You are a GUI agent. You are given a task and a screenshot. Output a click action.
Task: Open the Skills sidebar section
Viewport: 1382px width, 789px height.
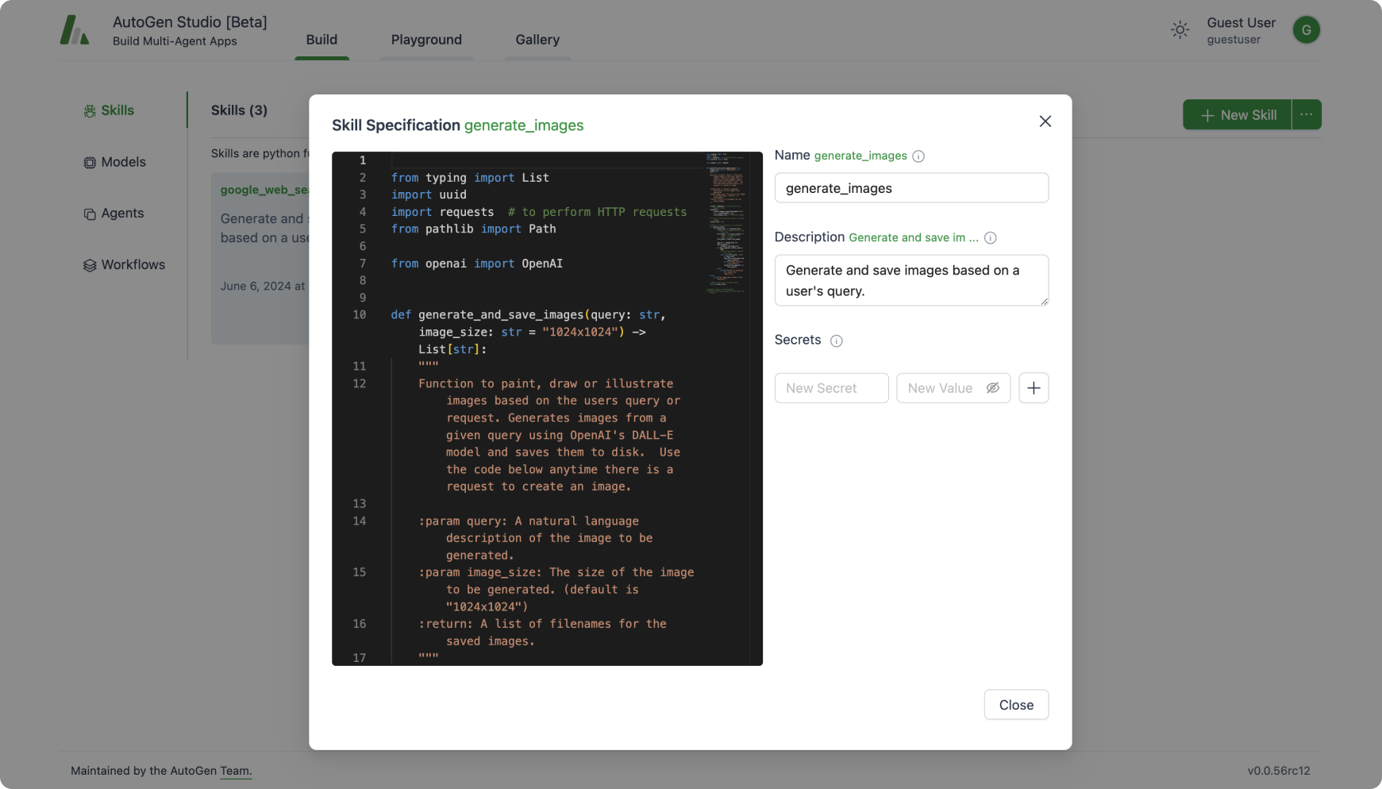pos(109,110)
